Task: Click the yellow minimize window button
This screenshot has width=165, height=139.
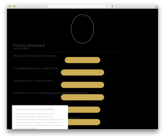Action: coord(12,6)
